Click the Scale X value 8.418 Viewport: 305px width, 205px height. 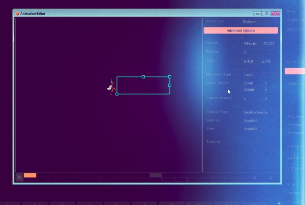coord(249,61)
